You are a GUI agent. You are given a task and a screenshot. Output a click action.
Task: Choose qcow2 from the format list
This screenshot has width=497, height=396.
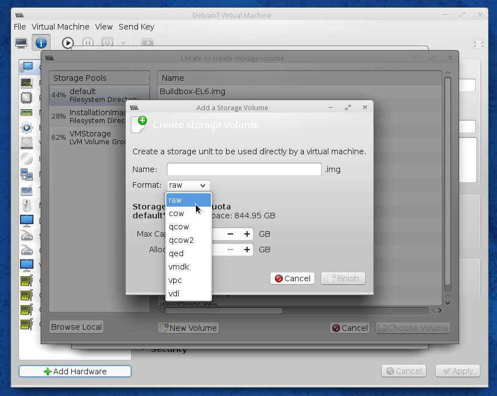pyautogui.click(x=181, y=240)
